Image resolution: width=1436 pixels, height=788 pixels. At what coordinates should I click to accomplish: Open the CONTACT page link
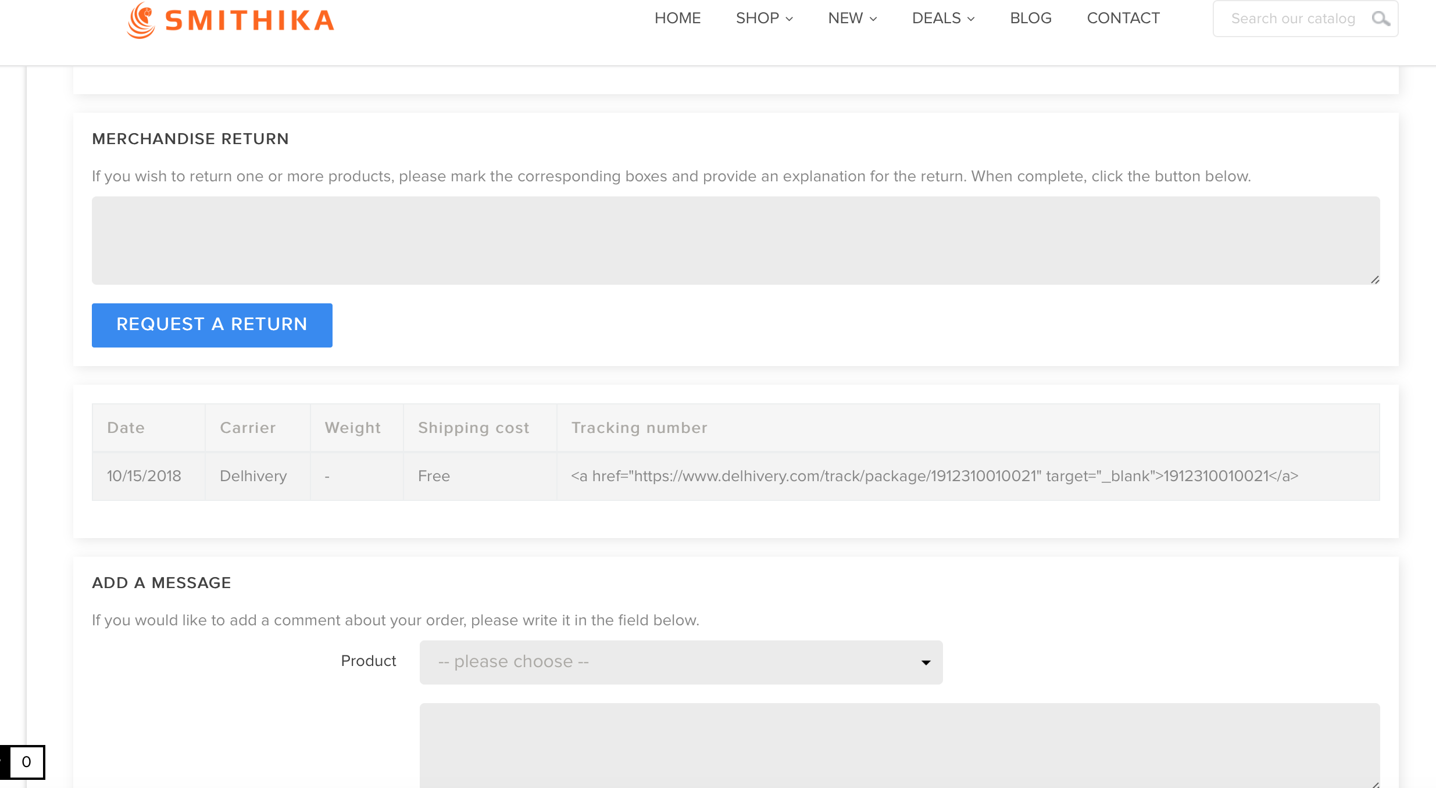[x=1123, y=18]
